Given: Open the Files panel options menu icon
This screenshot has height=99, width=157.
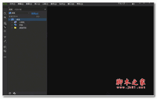Looking at the screenshot, I should coord(45,9).
